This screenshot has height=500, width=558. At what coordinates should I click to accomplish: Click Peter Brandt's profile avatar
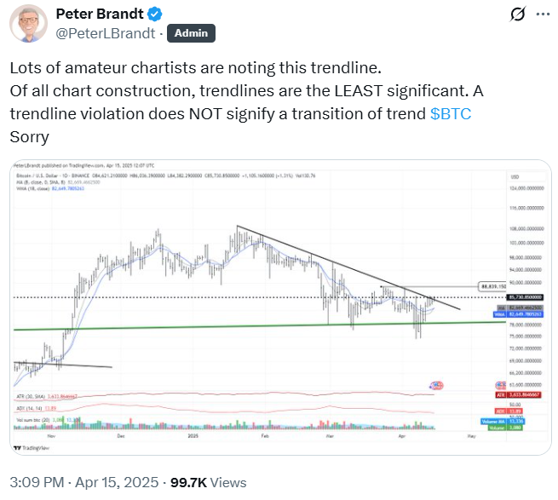(x=29, y=24)
